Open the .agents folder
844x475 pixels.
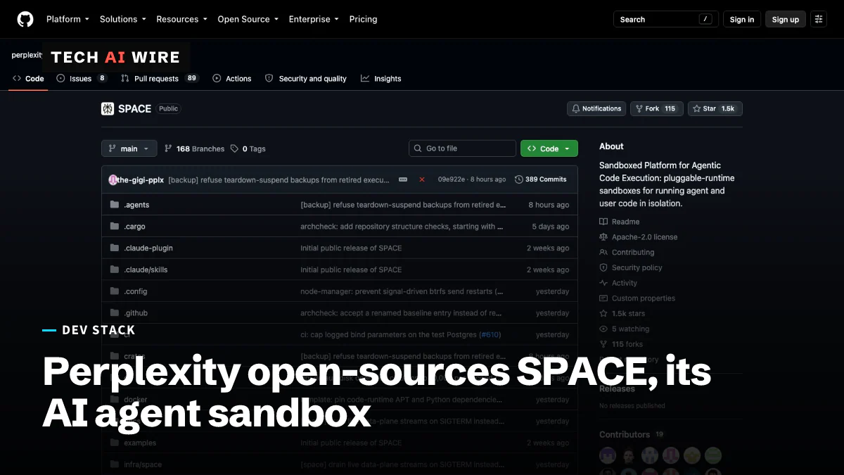click(136, 205)
